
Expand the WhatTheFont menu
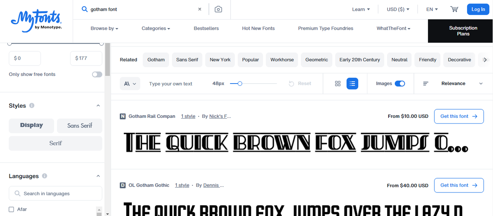point(393,28)
